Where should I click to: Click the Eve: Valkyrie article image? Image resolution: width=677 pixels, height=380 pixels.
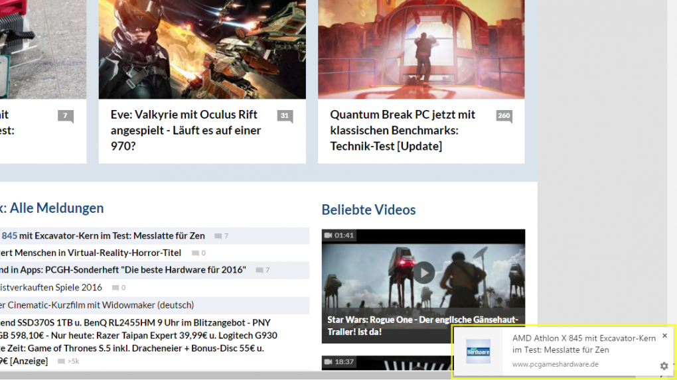tap(202, 49)
